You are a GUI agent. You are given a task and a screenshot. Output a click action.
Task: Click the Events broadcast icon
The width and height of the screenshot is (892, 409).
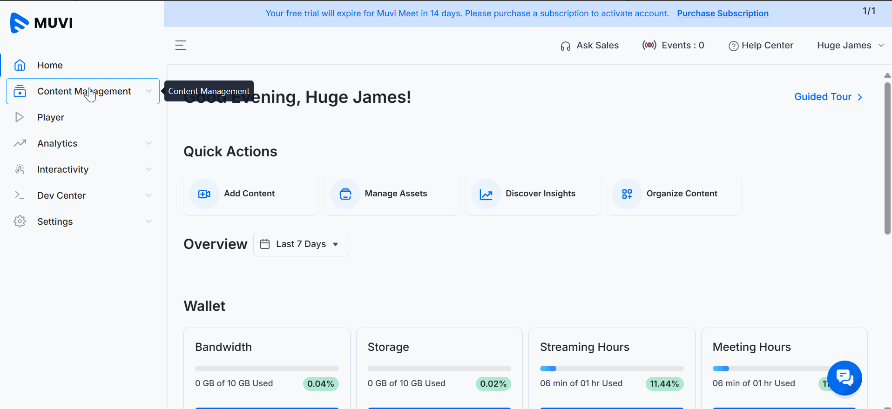(649, 45)
